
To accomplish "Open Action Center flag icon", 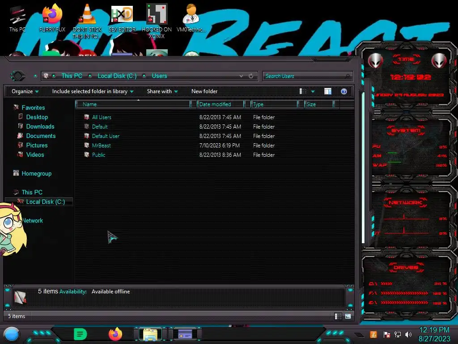I will pos(386,334).
